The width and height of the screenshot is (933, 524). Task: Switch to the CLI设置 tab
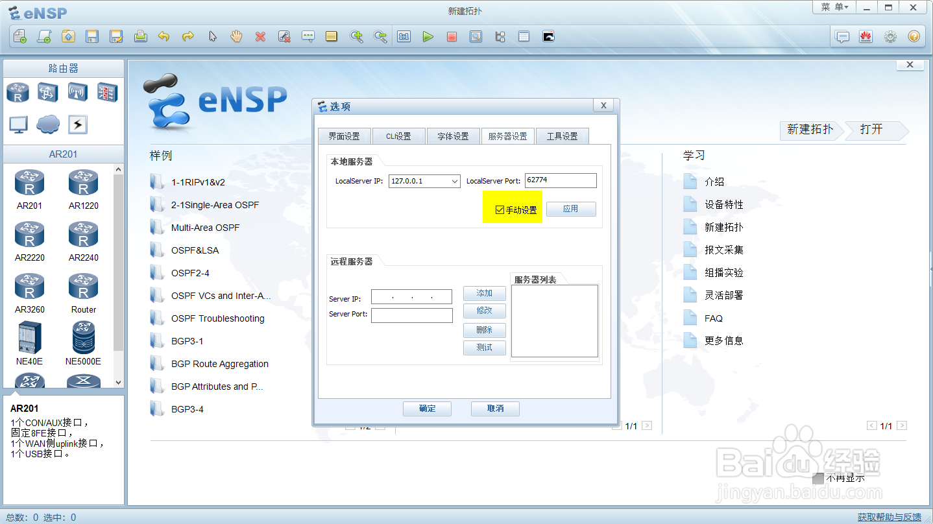398,136
